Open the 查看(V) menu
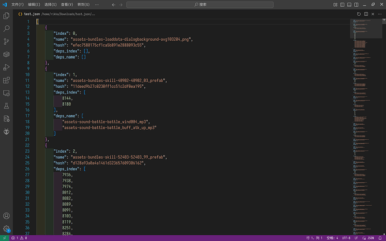This screenshot has height=241, width=386. 67,4
